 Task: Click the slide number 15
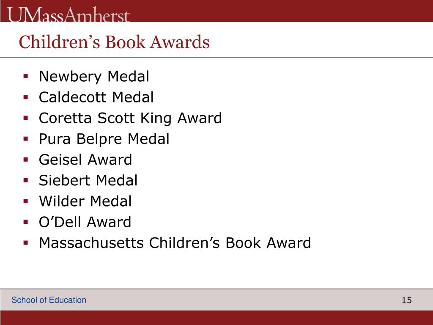click(406, 300)
